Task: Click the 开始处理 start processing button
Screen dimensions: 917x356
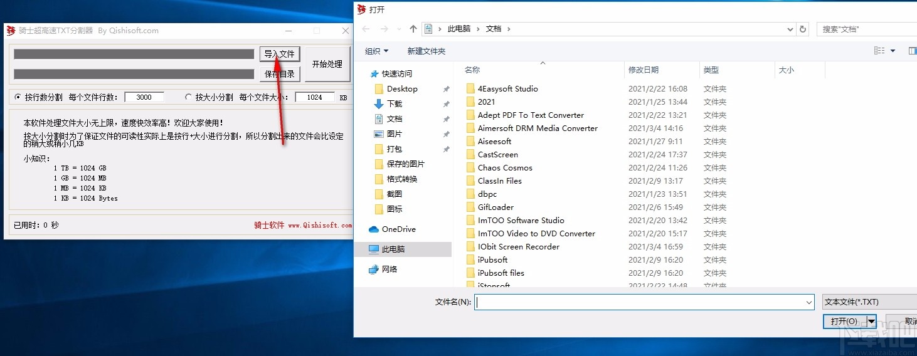Action: click(x=327, y=64)
